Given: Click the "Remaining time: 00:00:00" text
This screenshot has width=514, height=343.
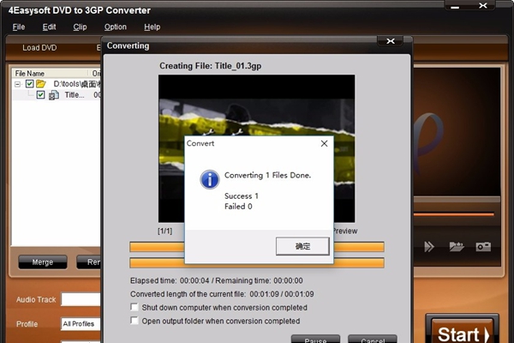Looking at the screenshot, I should click(x=259, y=280).
